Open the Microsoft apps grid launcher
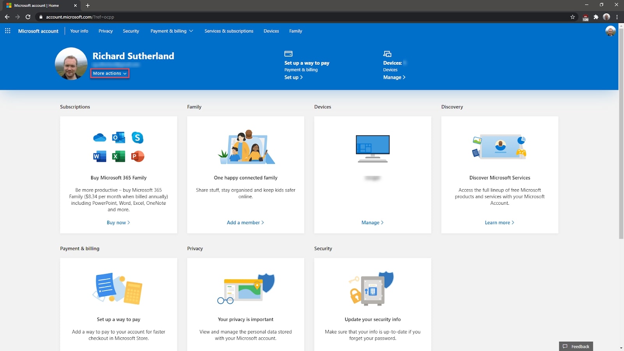 [7, 31]
